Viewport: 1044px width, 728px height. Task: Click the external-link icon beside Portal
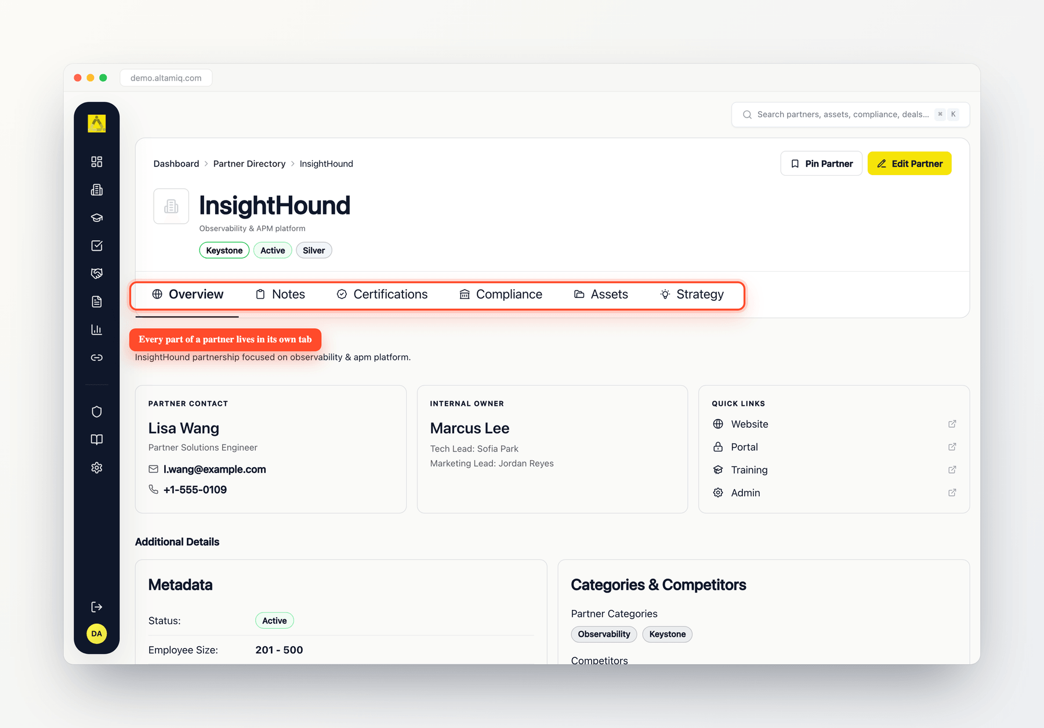click(952, 447)
